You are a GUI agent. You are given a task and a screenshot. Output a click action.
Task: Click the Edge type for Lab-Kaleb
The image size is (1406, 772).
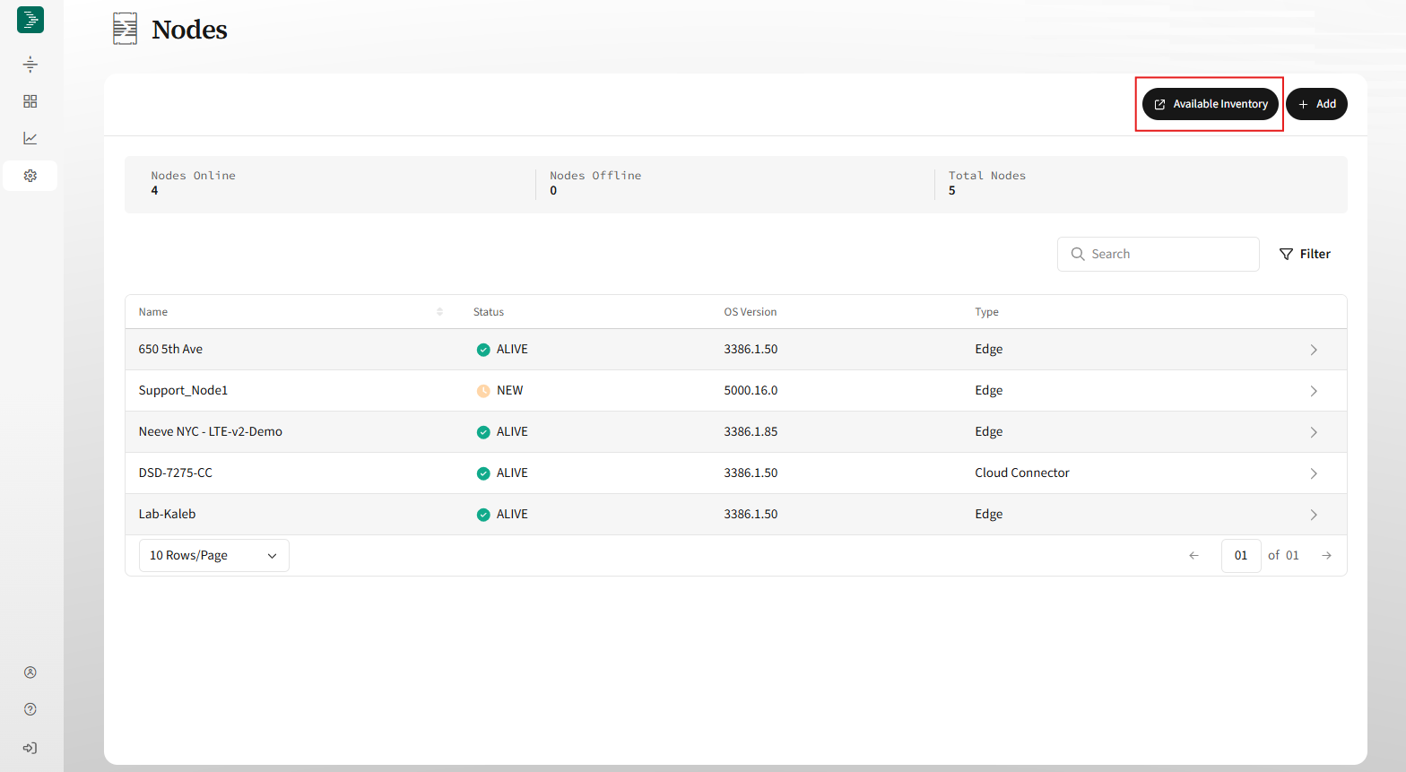pyautogui.click(x=989, y=514)
